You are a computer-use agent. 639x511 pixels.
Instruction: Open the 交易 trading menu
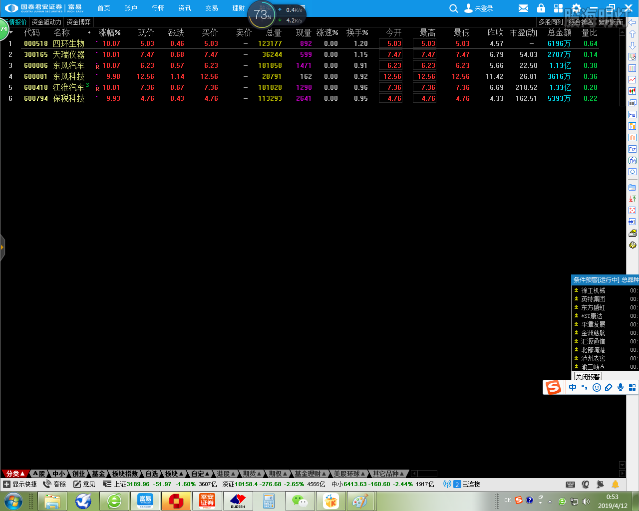(x=212, y=8)
